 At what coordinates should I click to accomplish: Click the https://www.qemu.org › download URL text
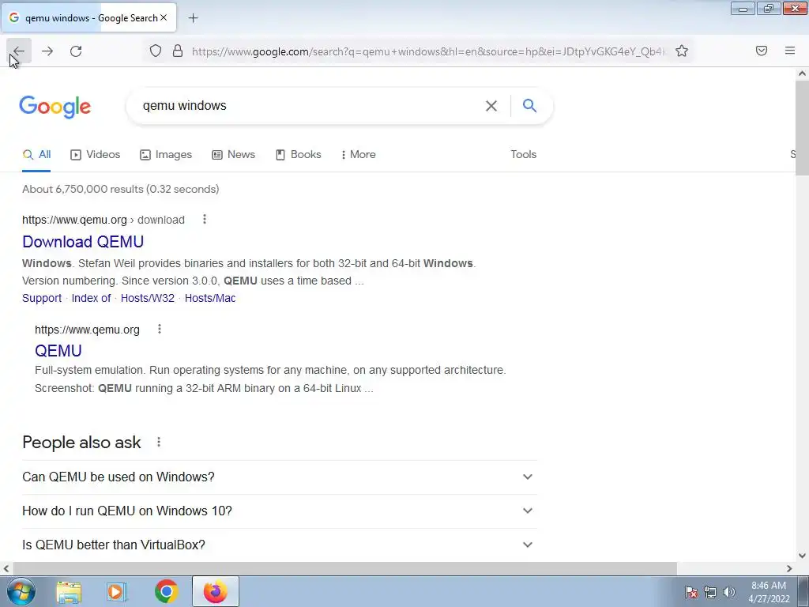click(103, 220)
